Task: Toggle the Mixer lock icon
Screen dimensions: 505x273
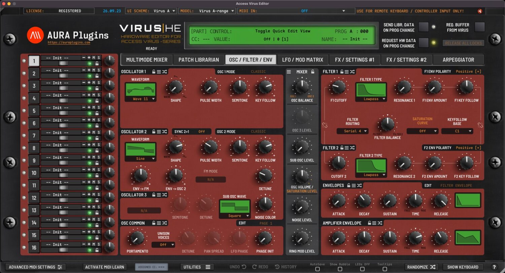Action: click(x=313, y=72)
